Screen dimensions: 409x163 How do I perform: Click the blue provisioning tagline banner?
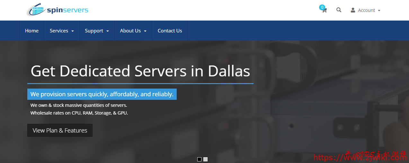(102, 94)
